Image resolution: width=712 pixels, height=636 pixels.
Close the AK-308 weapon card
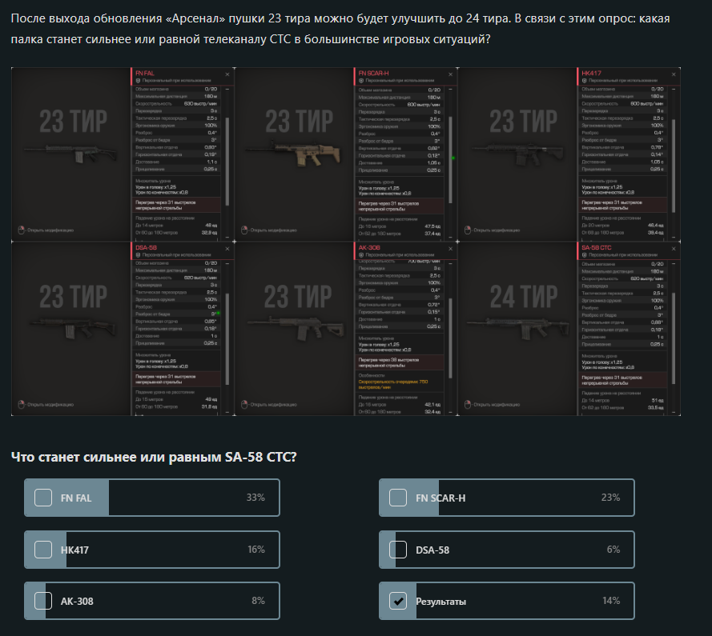450,249
